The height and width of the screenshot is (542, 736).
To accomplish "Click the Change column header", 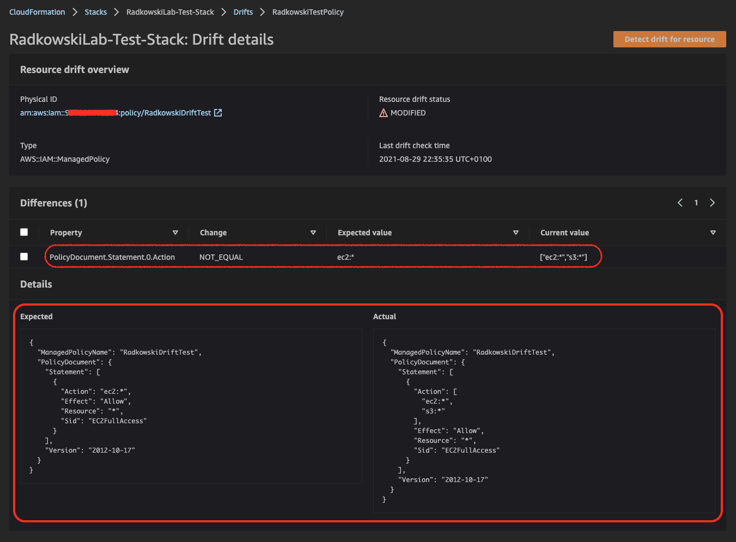I will [x=214, y=233].
